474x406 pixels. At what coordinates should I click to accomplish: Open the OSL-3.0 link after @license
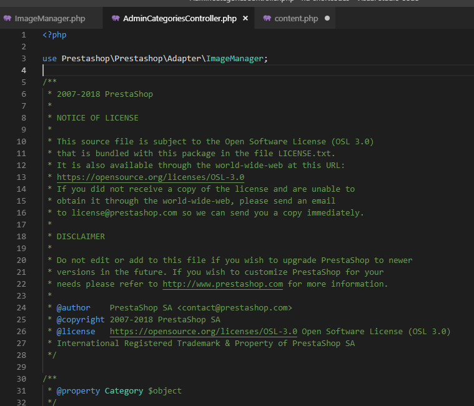(x=204, y=332)
